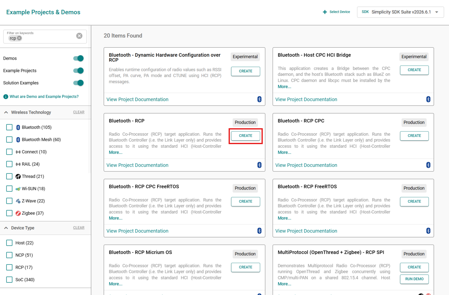Click the Zigbee filter logo icon
The image size is (449, 295).
pyautogui.click(x=18, y=213)
